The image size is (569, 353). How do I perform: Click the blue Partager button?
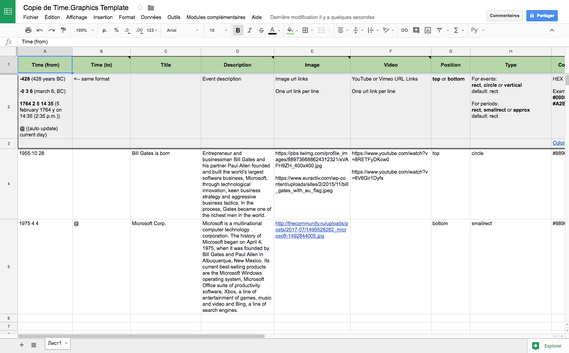(542, 15)
